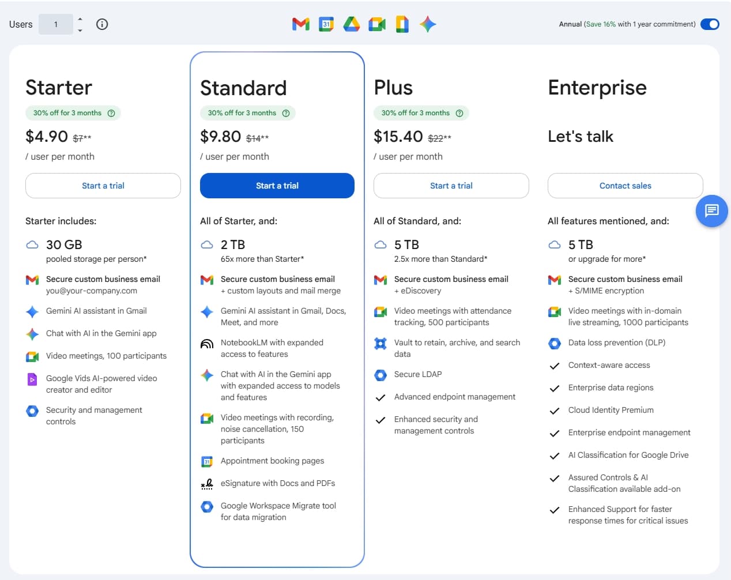Click 'AI Classification for Google Drive' text
Viewport: 731px width, 580px height.
[628, 455]
